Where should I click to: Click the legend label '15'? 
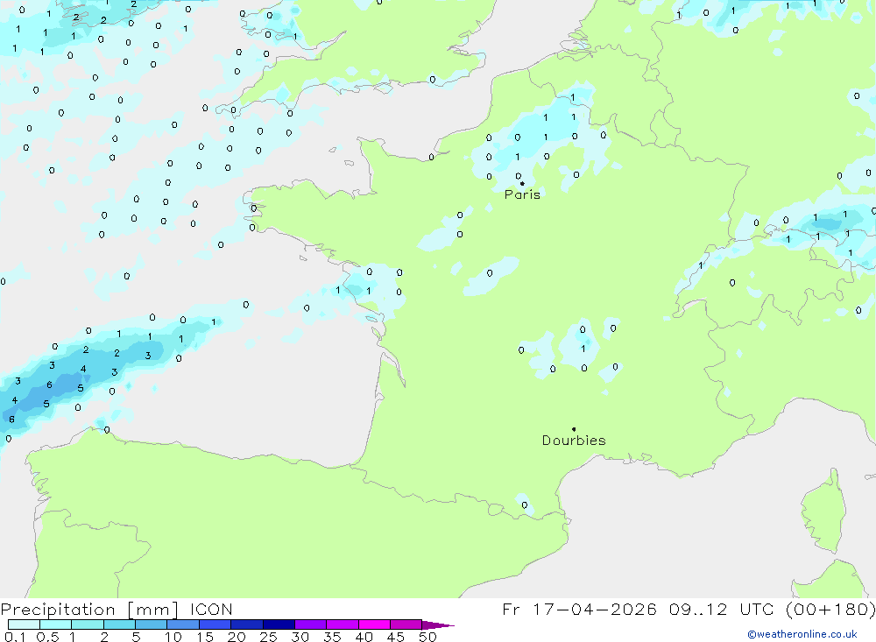(205, 637)
